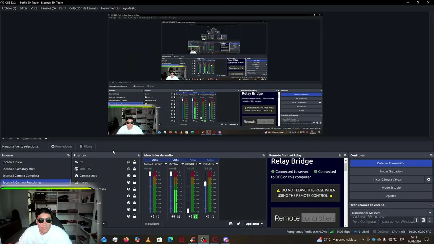Click the kick TTS browser source icon
The height and width of the screenshot is (244, 434).
[x=76, y=169]
